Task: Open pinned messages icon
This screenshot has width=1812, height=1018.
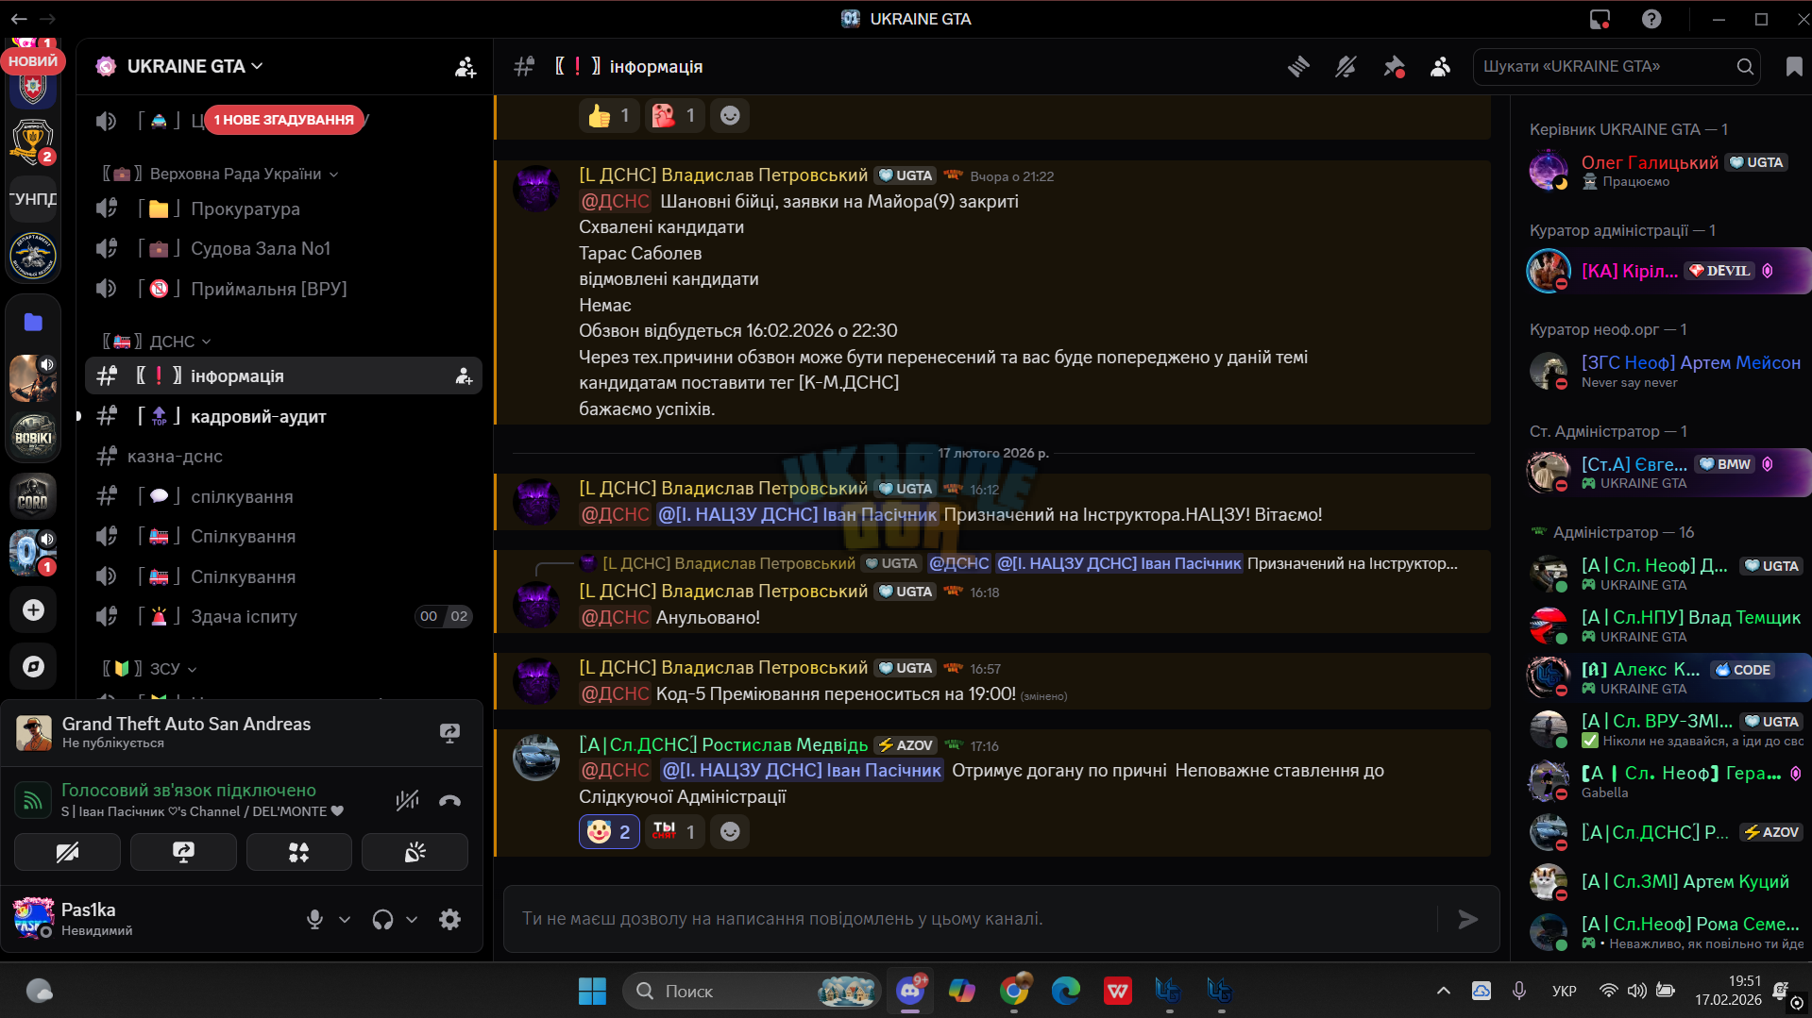Action: coord(1394,67)
